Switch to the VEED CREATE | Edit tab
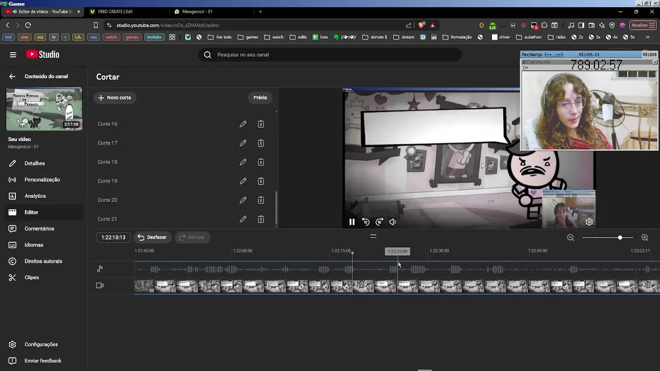Screen dimensions: 660x371 115,11
